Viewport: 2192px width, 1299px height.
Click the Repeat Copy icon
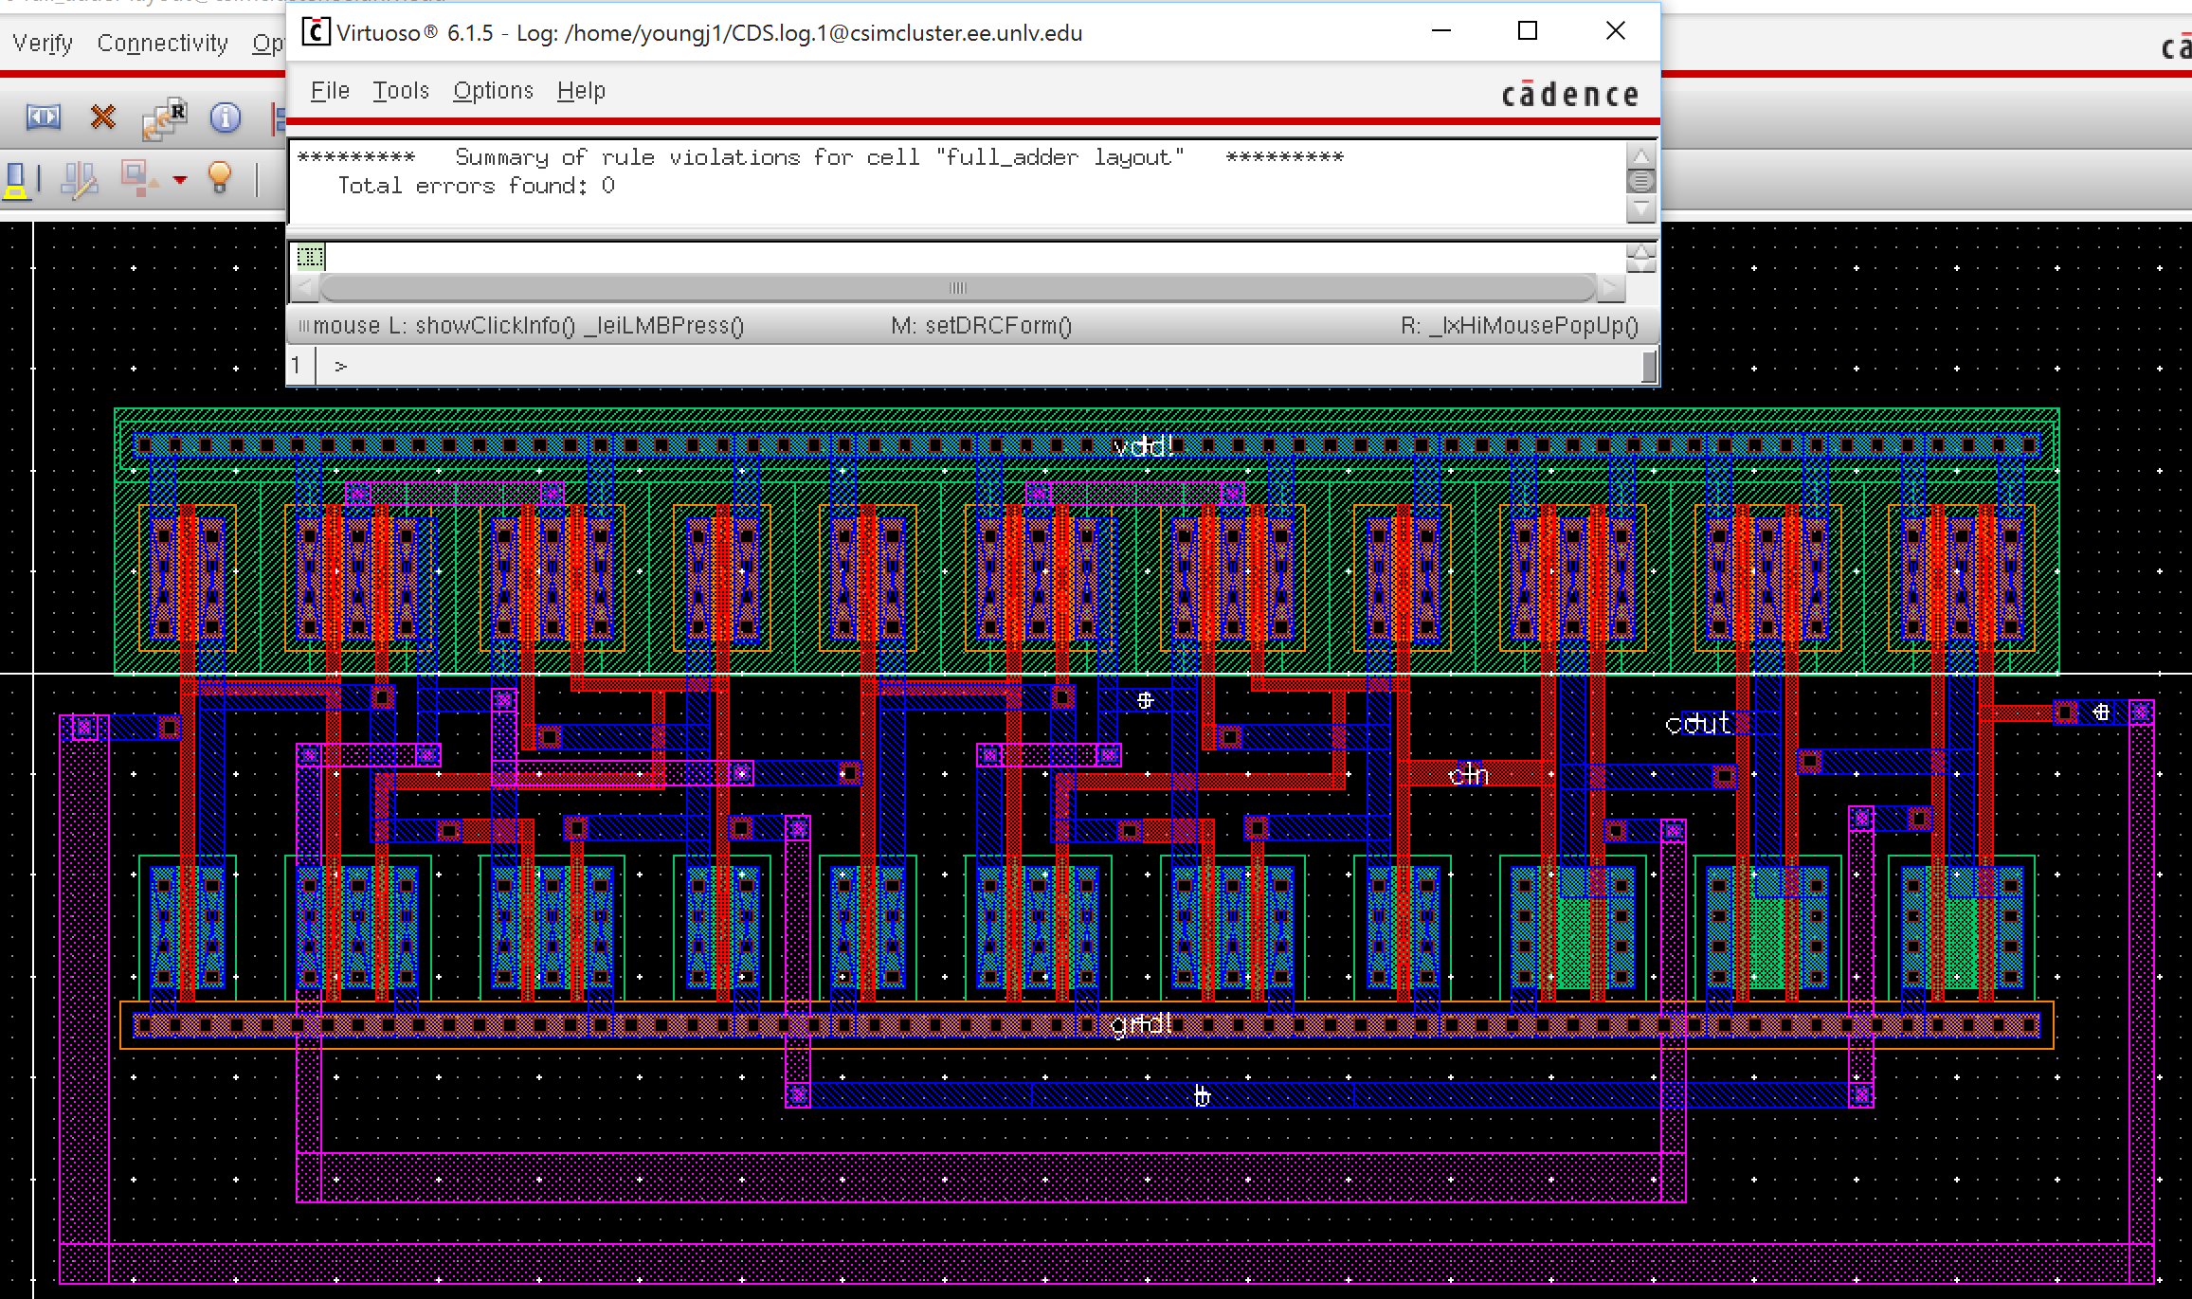point(164,118)
